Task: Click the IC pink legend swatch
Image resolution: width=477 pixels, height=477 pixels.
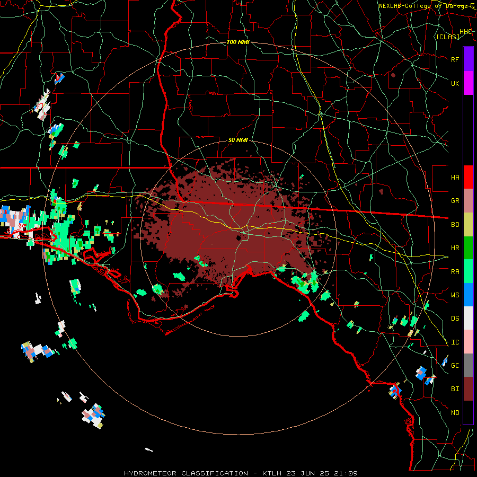Action: pos(468,342)
